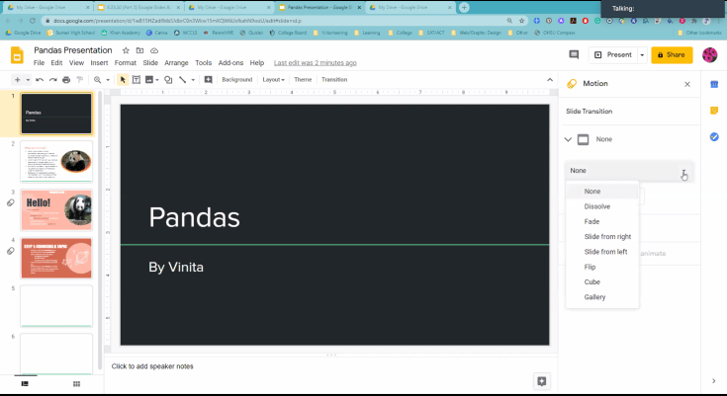Collapse the Slide Transition section chevron
The width and height of the screenshot is (727, 396).
[x=568, y=139]
